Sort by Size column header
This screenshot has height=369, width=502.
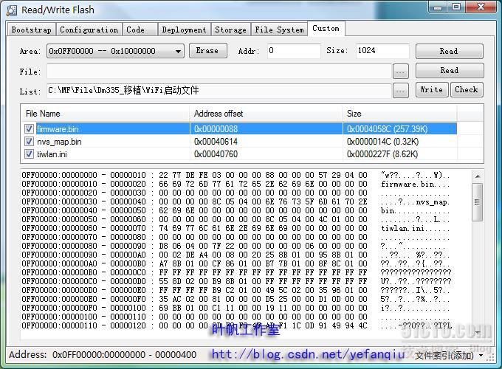(400, 114)
